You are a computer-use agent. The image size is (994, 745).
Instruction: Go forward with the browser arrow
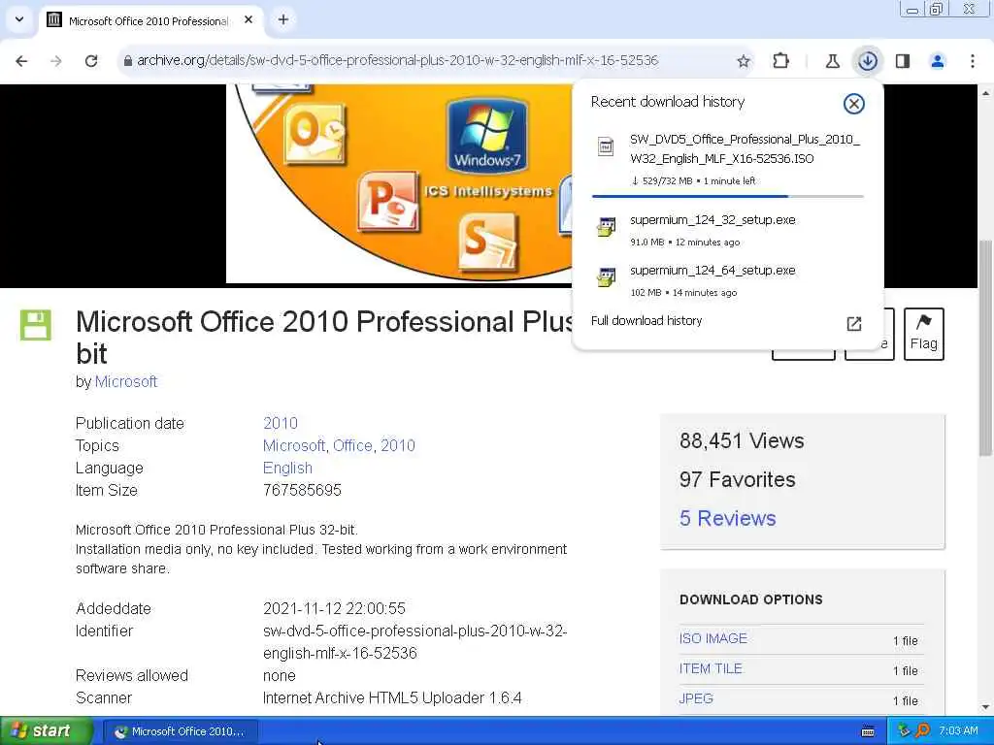(x=56, y=61)
